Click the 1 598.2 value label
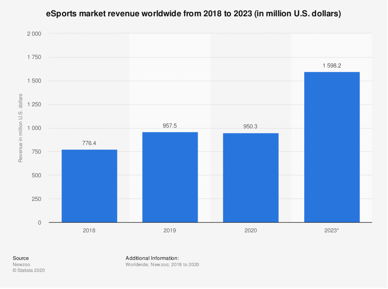The height and width of the screenshot is (289, 388). [x=332, y=65]
